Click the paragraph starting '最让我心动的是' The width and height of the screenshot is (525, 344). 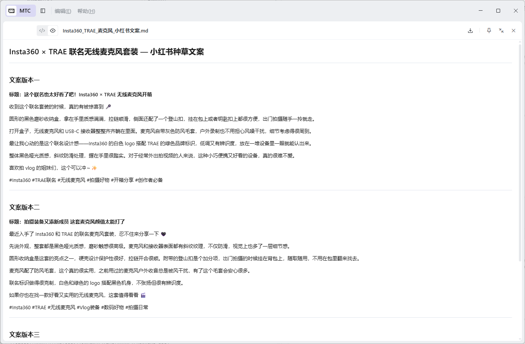click(x=161, y=143)
